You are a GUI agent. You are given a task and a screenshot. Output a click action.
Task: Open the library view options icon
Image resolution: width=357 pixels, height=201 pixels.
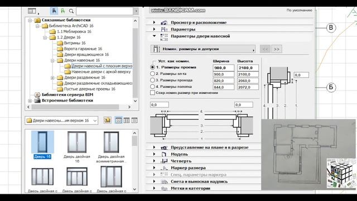32,11
